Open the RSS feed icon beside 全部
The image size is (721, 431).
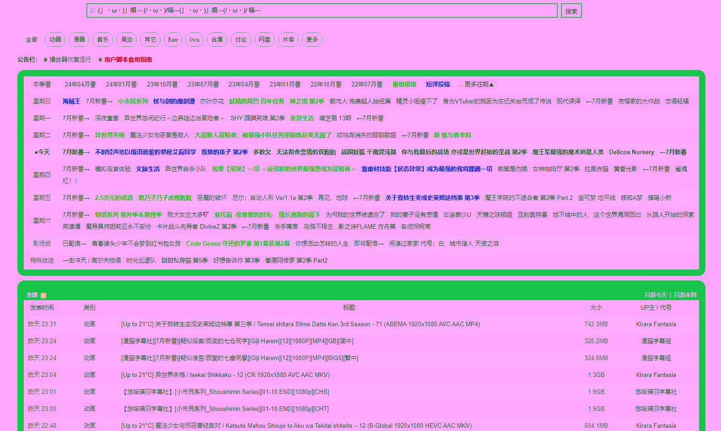43,296
